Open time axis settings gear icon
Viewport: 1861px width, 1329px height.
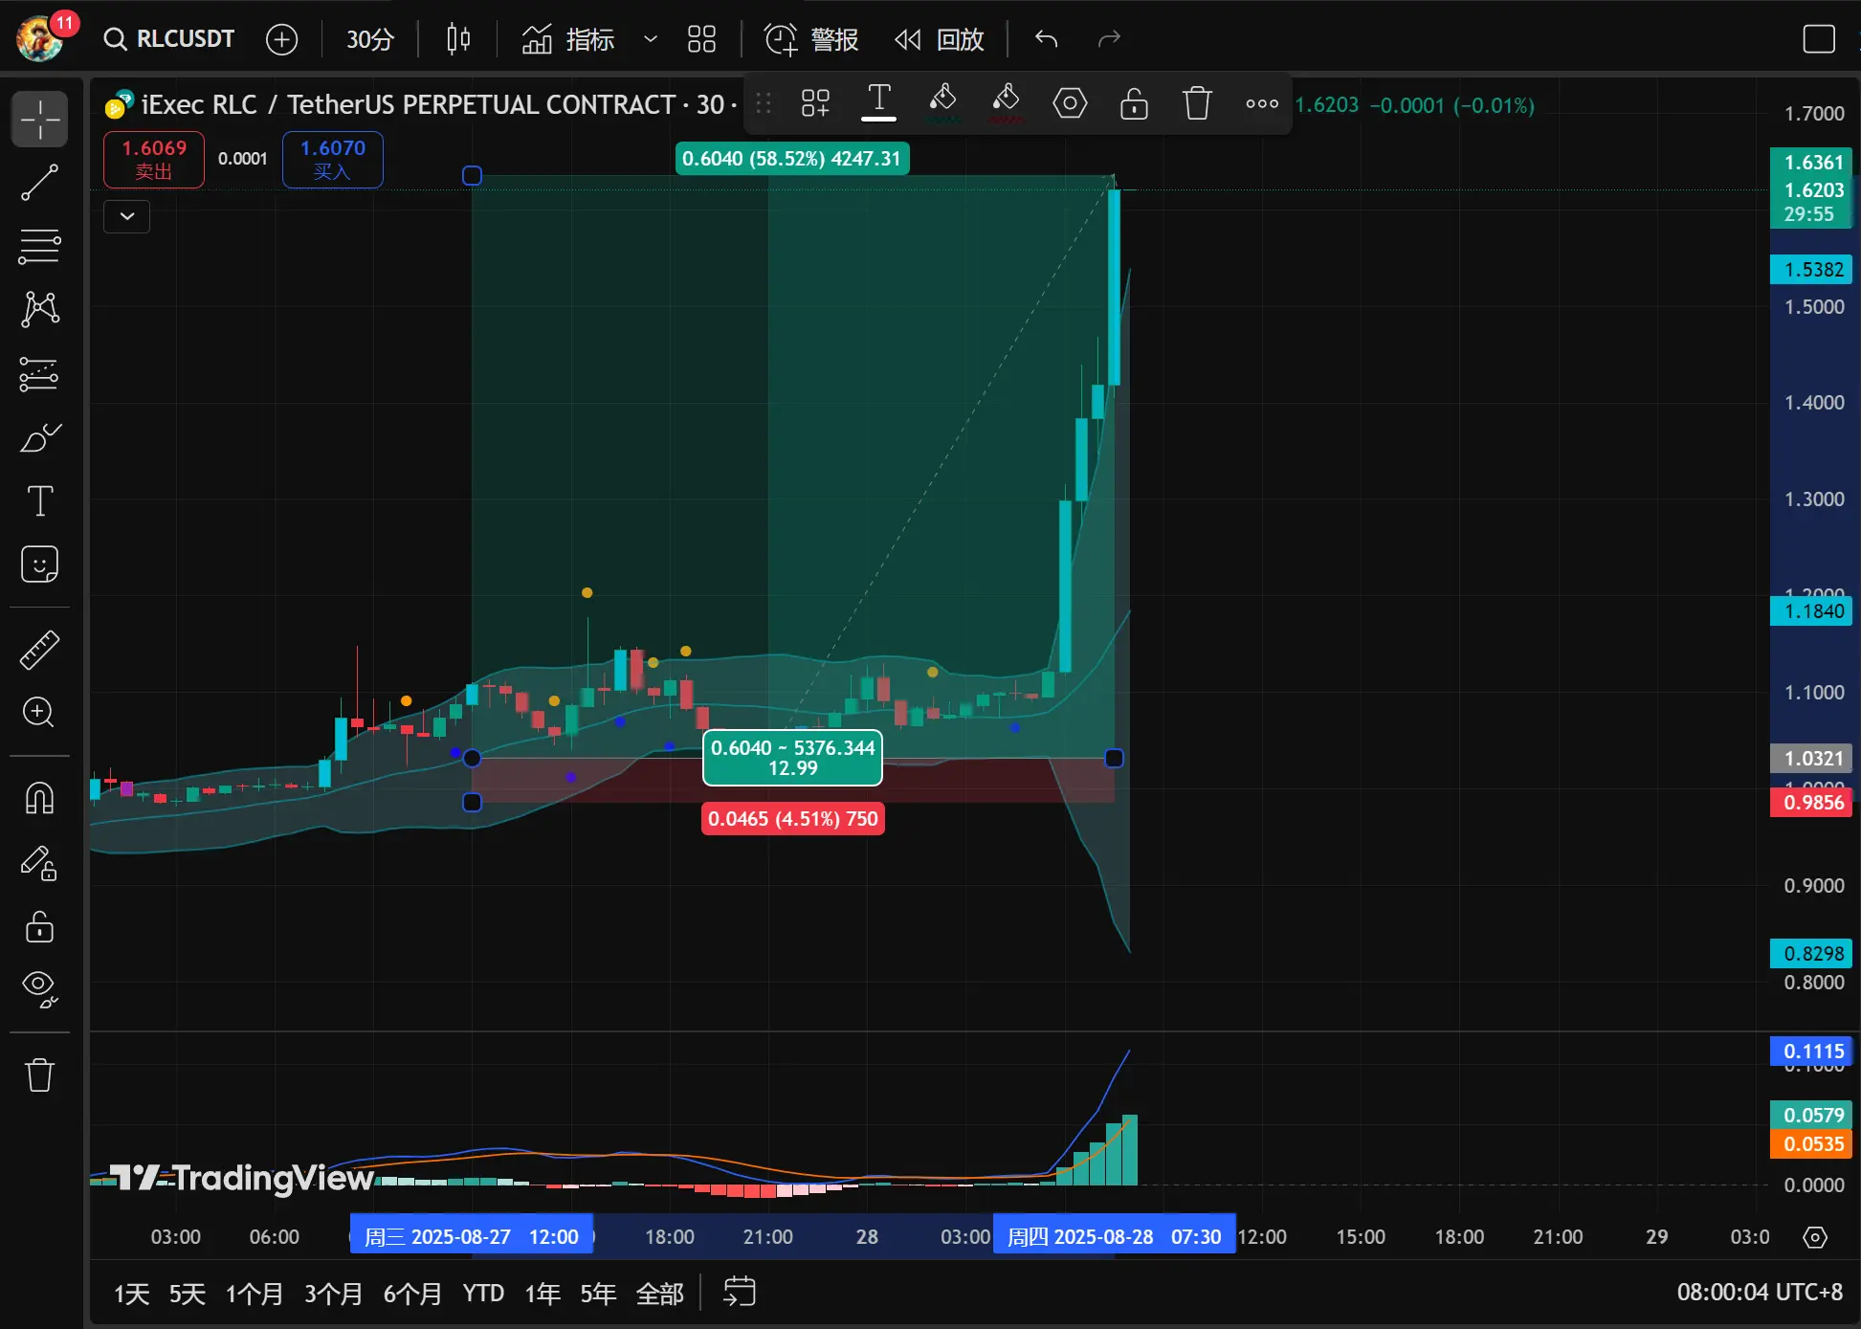click(x=1815, y=1237)
